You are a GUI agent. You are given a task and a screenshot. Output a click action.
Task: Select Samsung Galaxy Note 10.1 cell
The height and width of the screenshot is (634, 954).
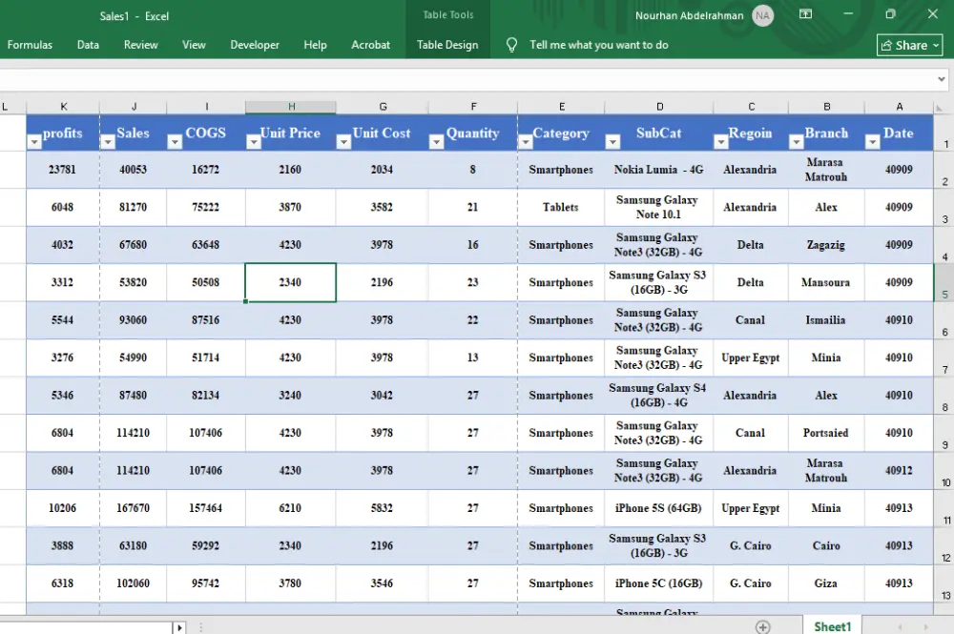(x=659, y=207)
